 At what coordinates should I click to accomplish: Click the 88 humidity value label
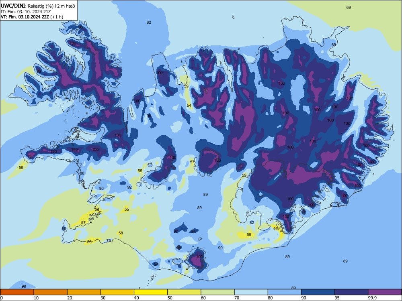click(x=82, y=173)
